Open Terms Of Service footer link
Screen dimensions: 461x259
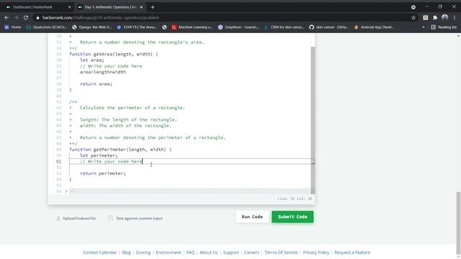[x=281, y=253]
